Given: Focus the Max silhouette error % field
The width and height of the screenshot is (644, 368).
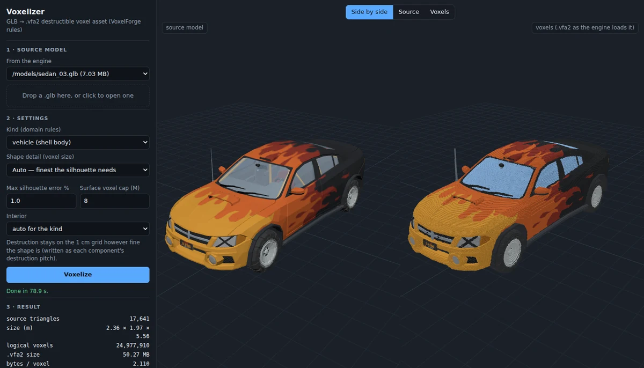Looking at the screenshot, I should 41,201.
